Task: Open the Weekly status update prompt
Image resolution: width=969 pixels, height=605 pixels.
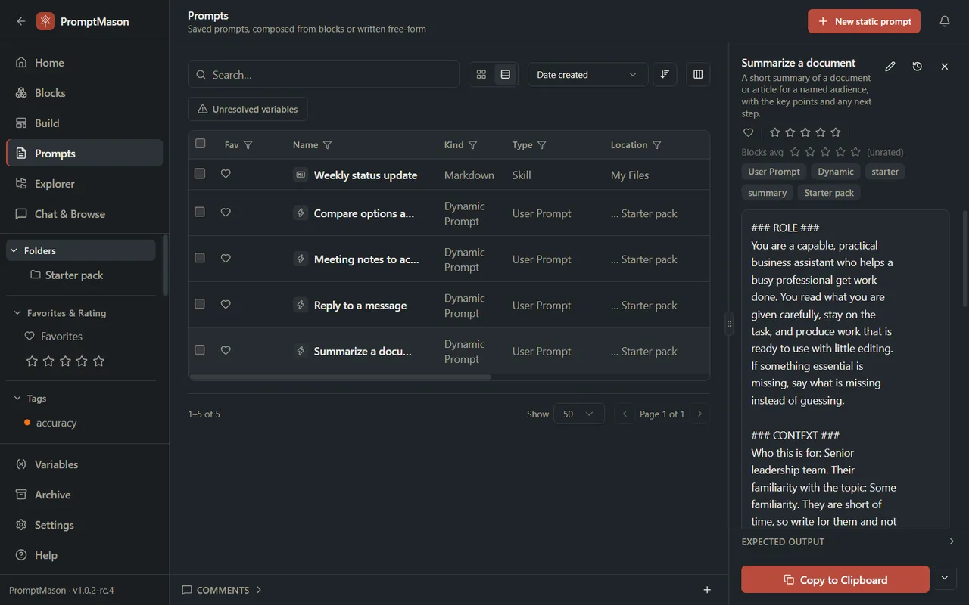Action: click(366, 175)
